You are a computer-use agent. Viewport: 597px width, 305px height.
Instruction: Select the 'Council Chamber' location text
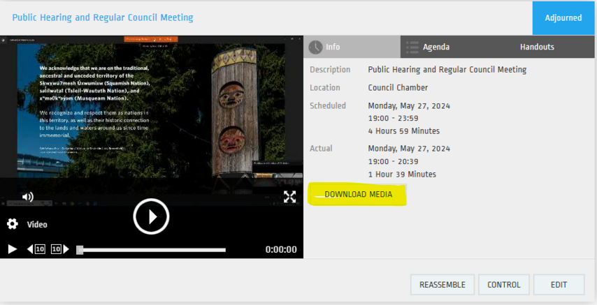click(x=398, y=87)
